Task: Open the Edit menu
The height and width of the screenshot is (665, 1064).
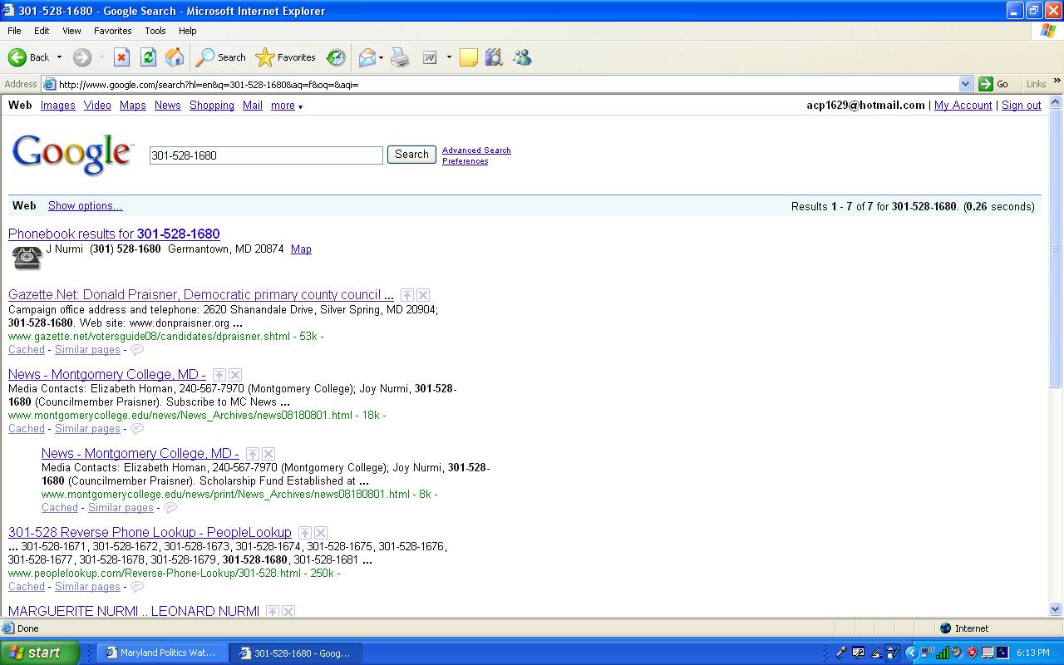Action: click(42, 31)
